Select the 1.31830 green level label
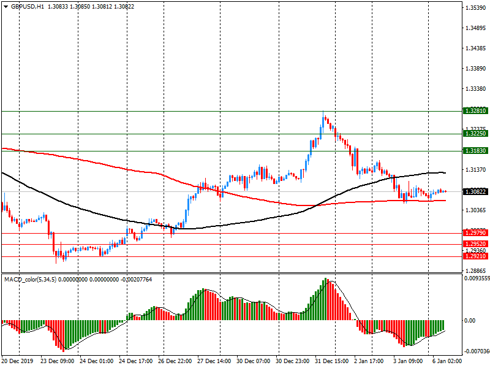Screen dimensions: 490x368 476,151
